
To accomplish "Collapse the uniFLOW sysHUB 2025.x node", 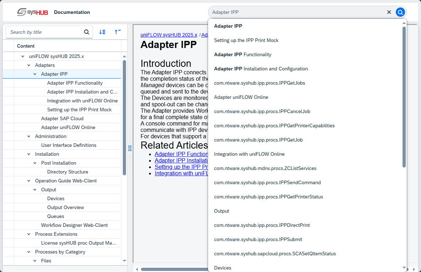I will (23, 56).
